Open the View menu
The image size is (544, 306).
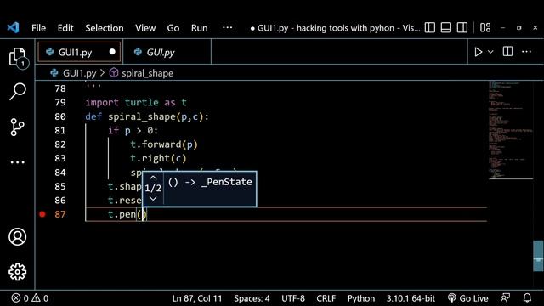click(145, 28)
